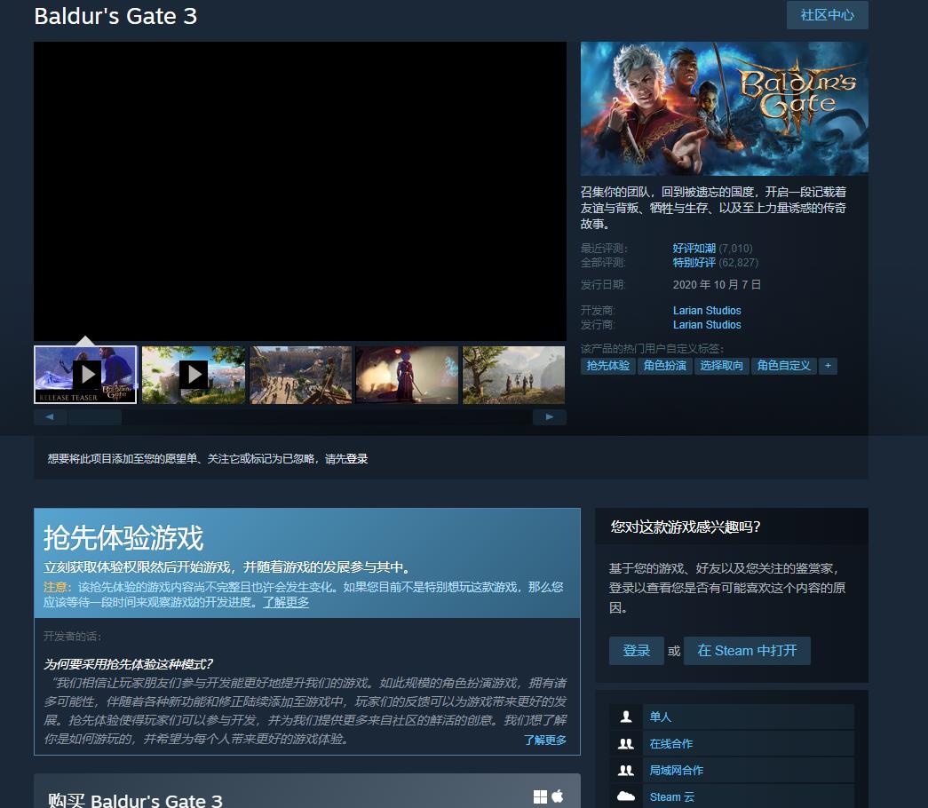The height and width of the screenshot is (808, 928).
Task: Click the 登录 link in wishlist notice
Action: click(x=357, y=459)
